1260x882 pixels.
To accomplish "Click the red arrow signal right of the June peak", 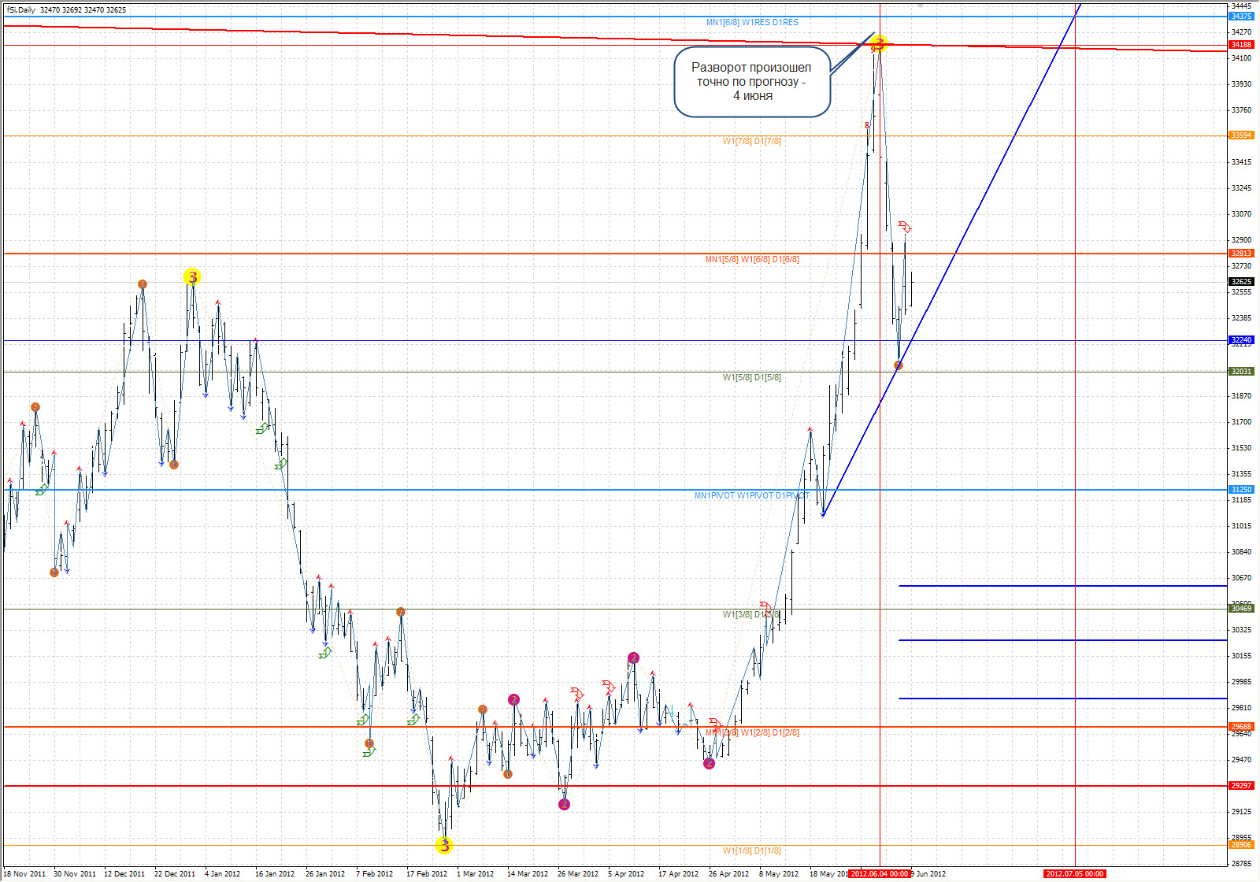I will pos(905,227).
